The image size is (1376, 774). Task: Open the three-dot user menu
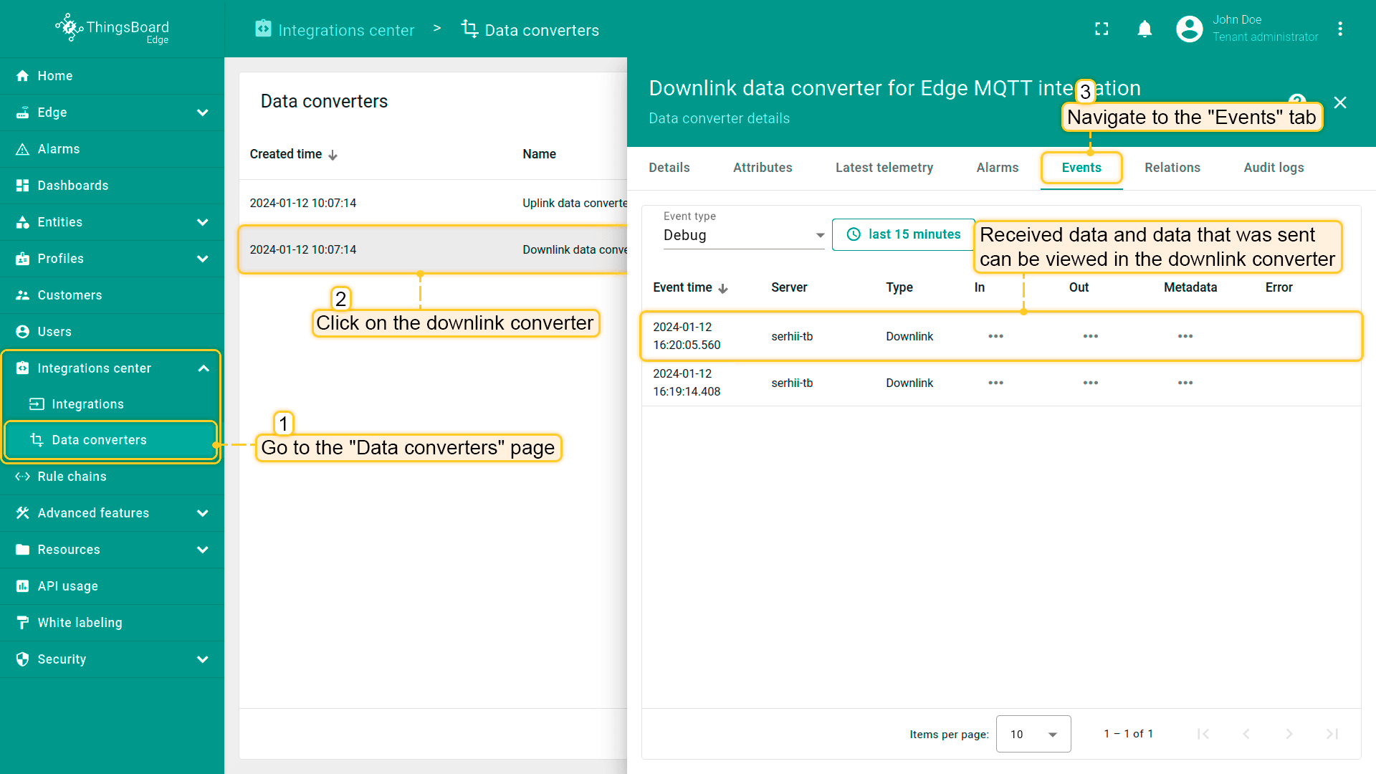click(x=1340, y=29)
